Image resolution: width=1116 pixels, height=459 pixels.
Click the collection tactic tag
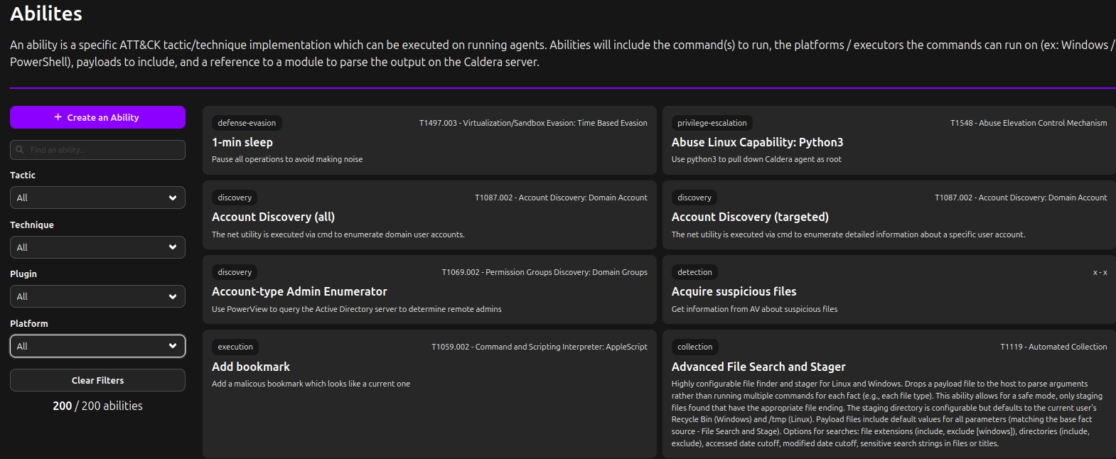(x=694, y=347)
